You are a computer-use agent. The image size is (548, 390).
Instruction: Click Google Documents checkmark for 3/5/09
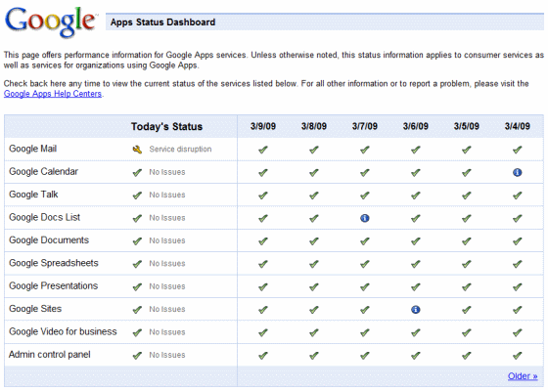click(x=466, y=240)
